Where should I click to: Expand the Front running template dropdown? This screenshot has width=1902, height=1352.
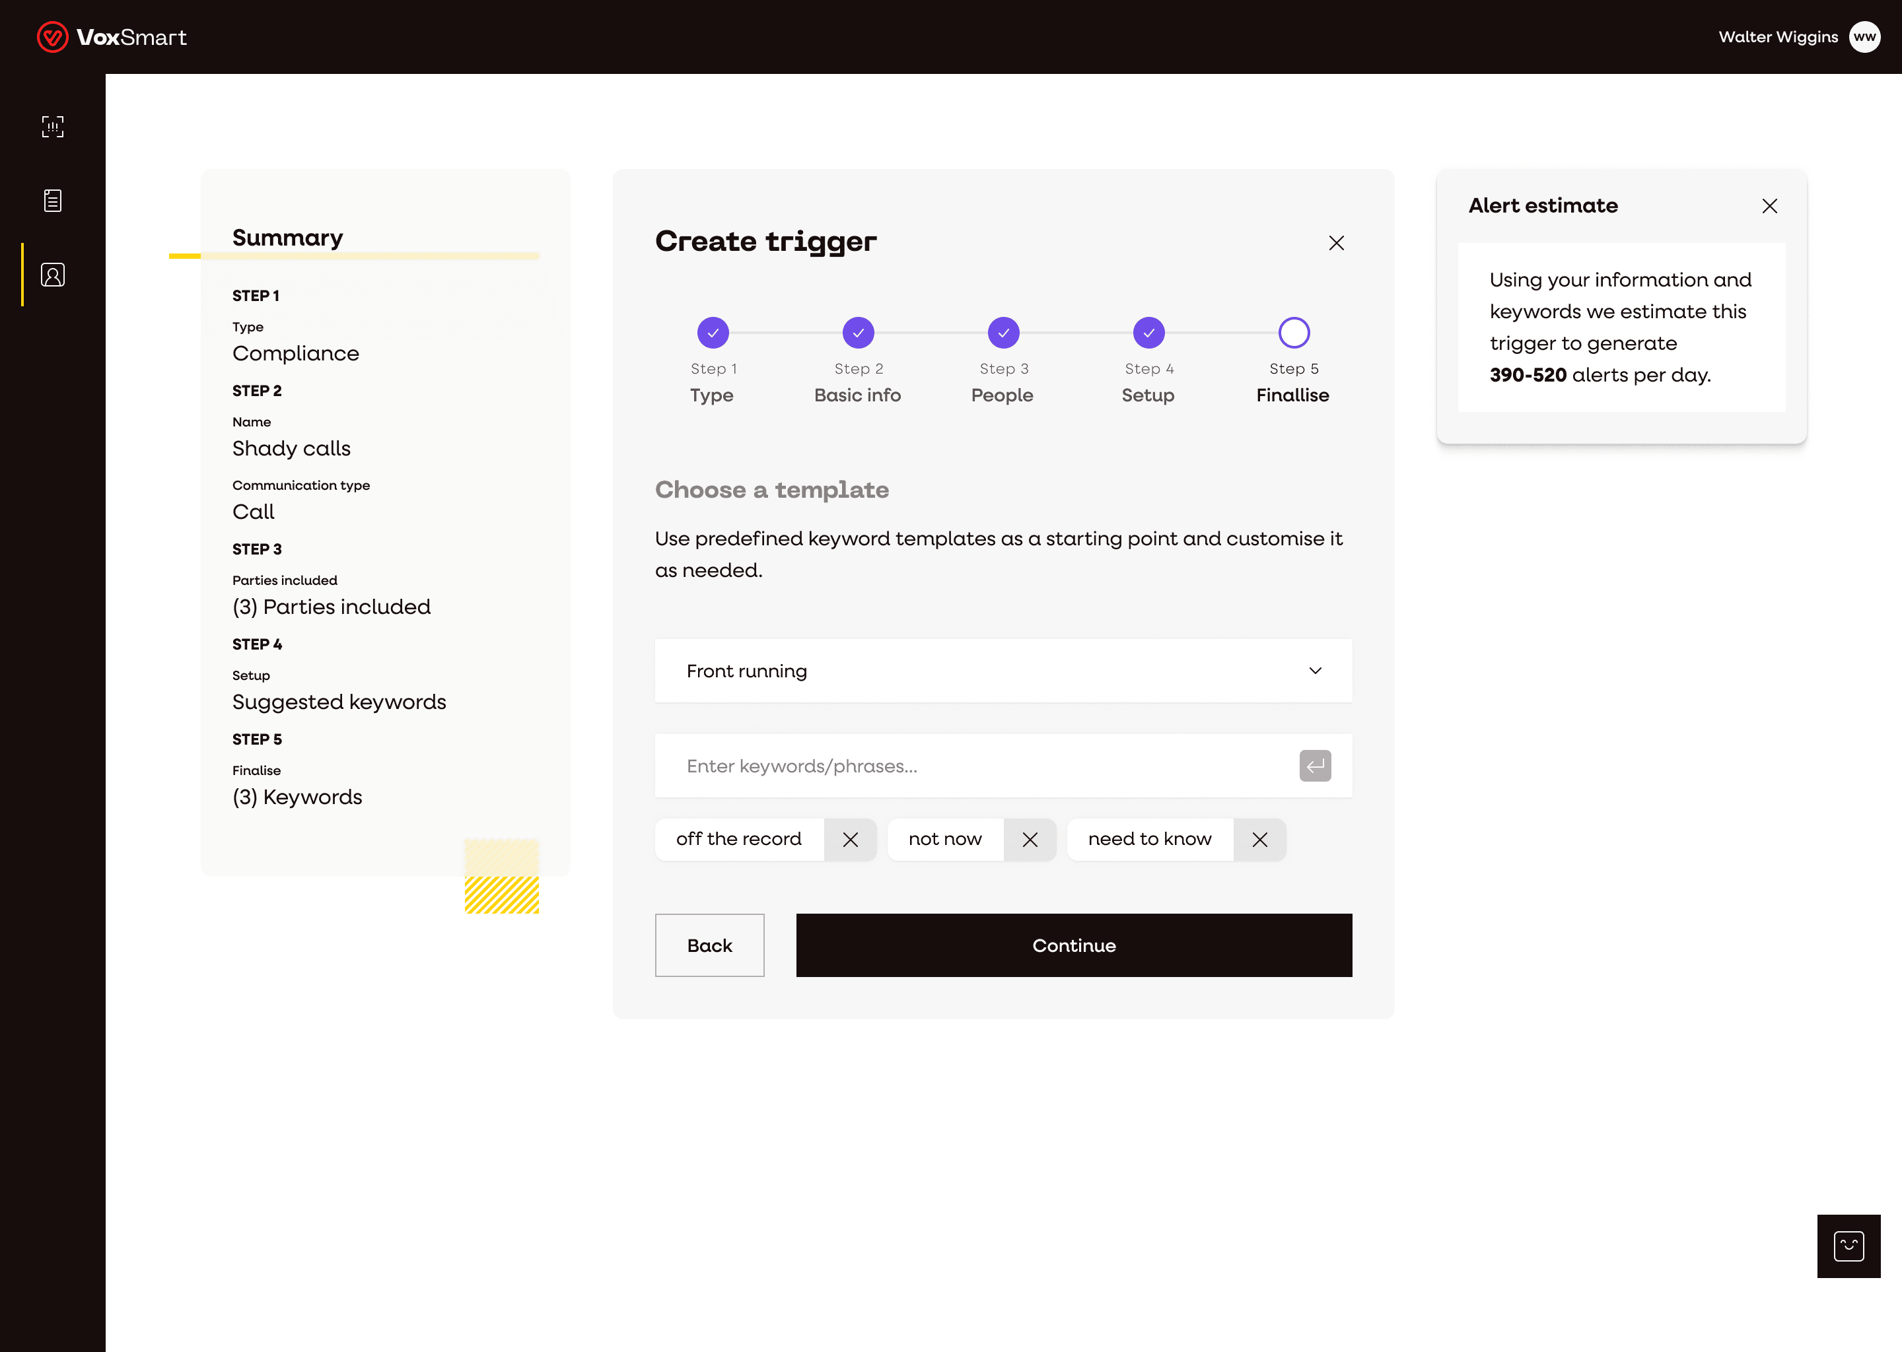1003,671
